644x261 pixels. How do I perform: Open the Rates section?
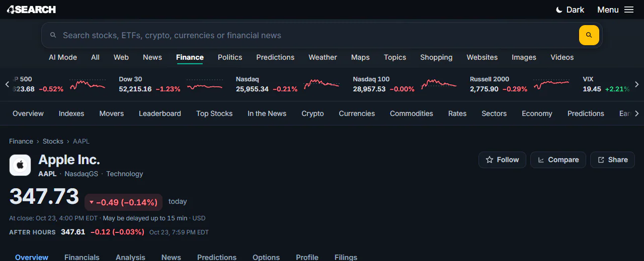click(457, 113)
